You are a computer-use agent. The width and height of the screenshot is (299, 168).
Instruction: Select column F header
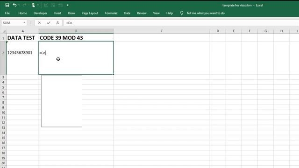[249, 31]
